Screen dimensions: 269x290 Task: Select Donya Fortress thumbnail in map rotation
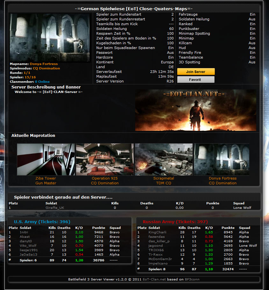[222, 159]
